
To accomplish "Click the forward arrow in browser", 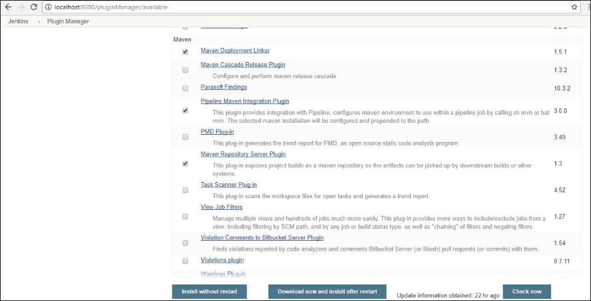I will coord(21,7).
